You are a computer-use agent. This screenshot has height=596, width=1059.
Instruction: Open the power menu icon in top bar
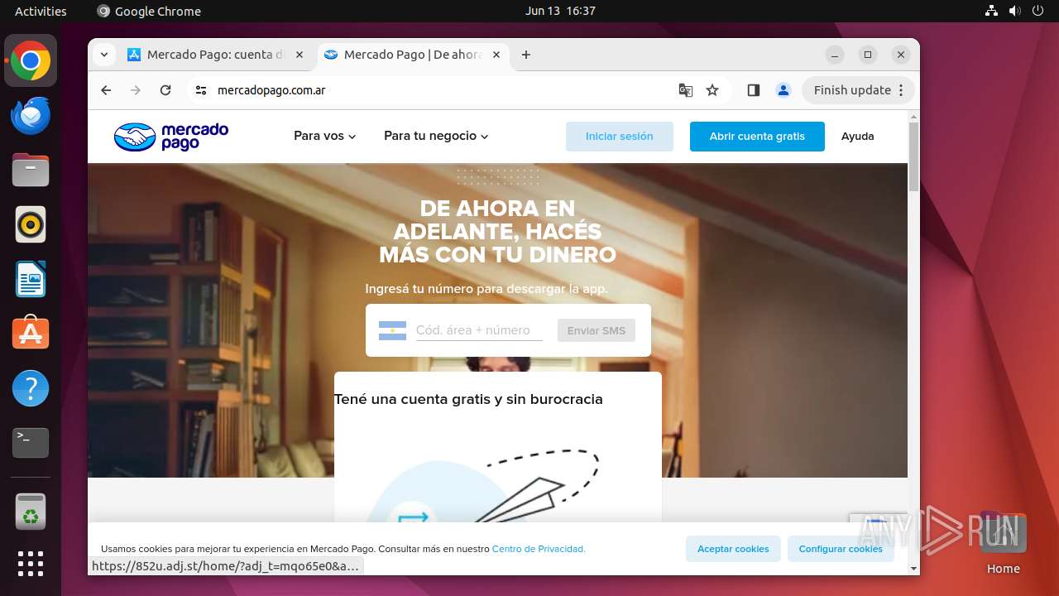pyautogui.click(x=1037, y=11)
